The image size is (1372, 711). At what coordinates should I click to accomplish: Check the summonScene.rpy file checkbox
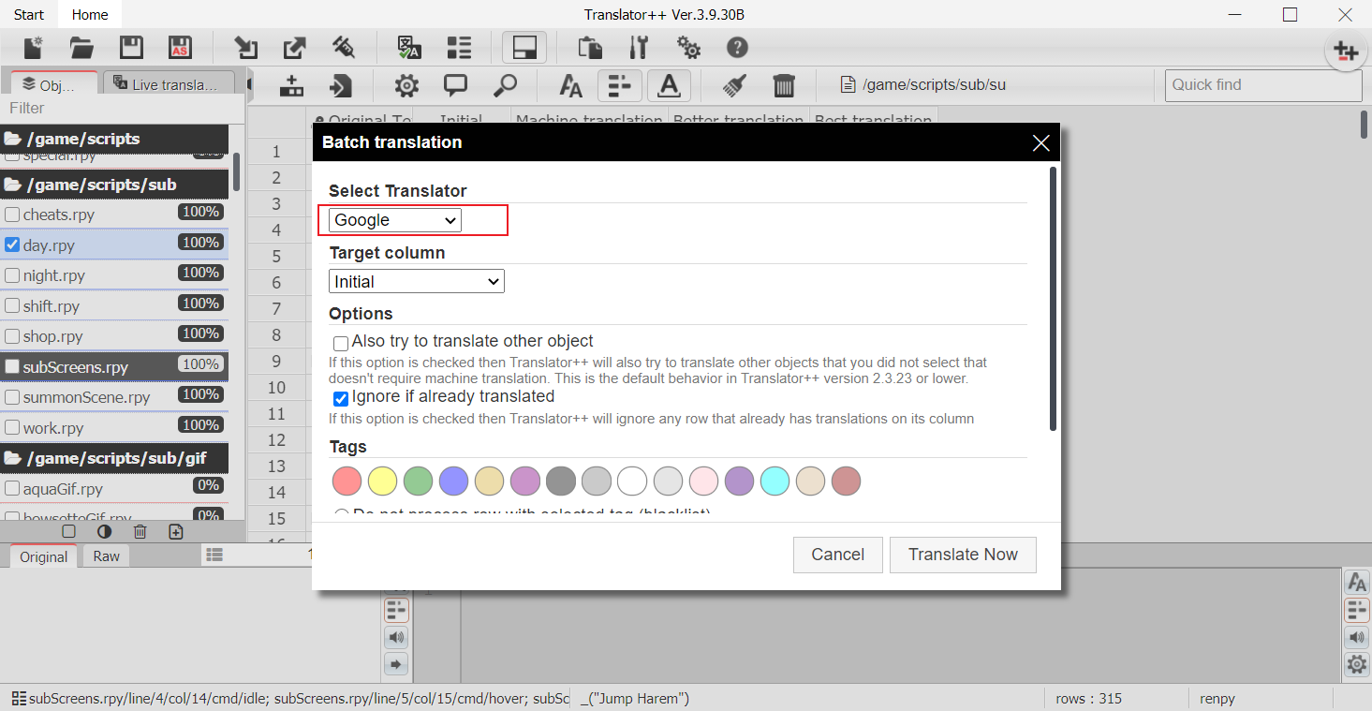coord(12,397)
